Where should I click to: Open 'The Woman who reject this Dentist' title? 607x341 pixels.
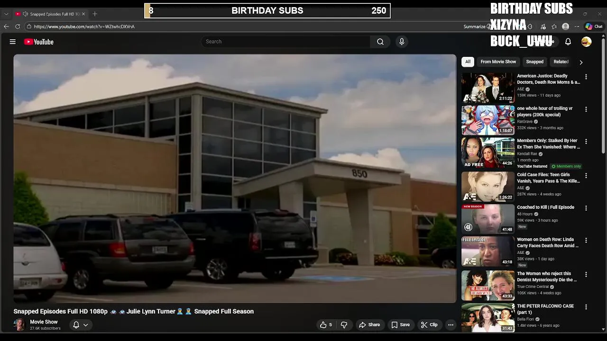pyautogui.click(x=547, y=277)
